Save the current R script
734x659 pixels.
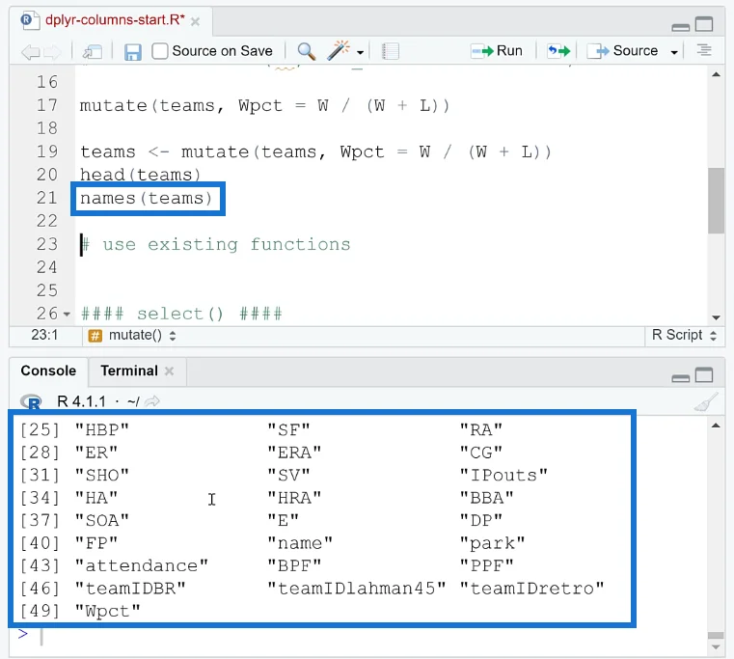[132, 51]
